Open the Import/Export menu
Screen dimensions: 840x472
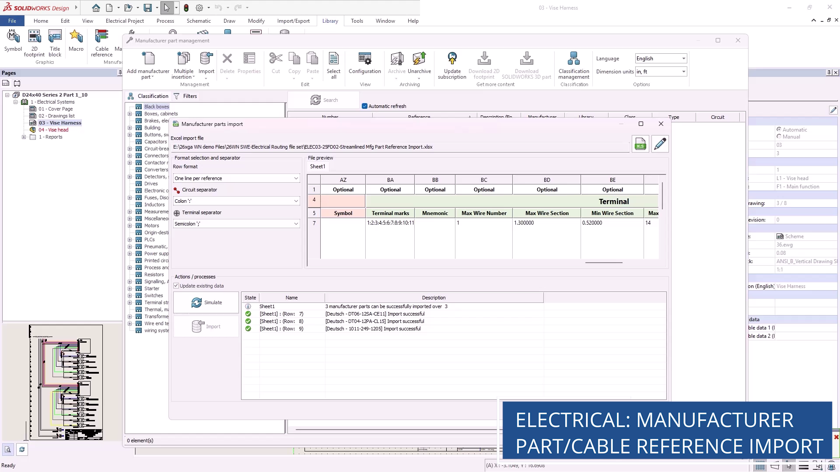293,21
